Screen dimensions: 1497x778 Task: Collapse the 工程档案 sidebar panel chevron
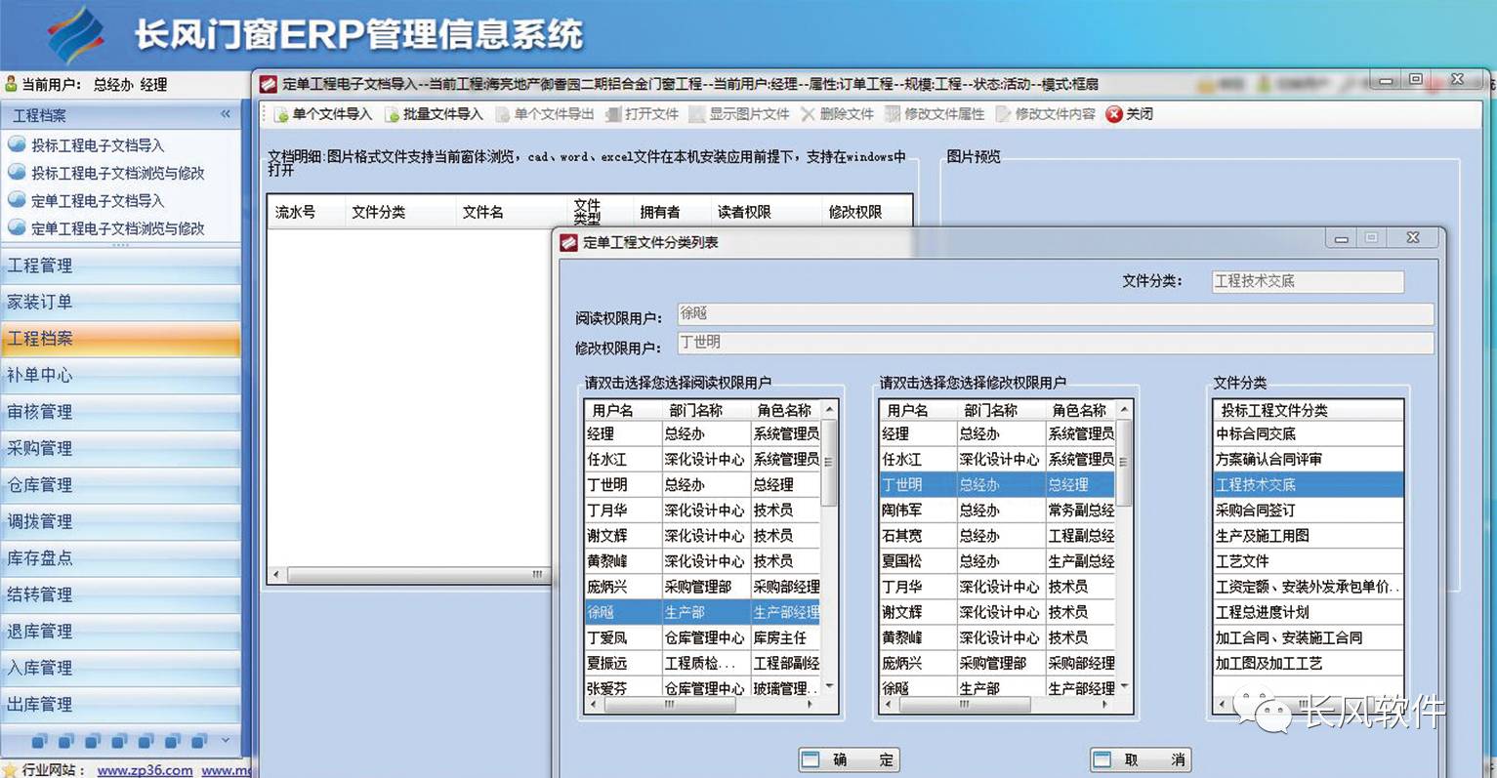(226, 114)
